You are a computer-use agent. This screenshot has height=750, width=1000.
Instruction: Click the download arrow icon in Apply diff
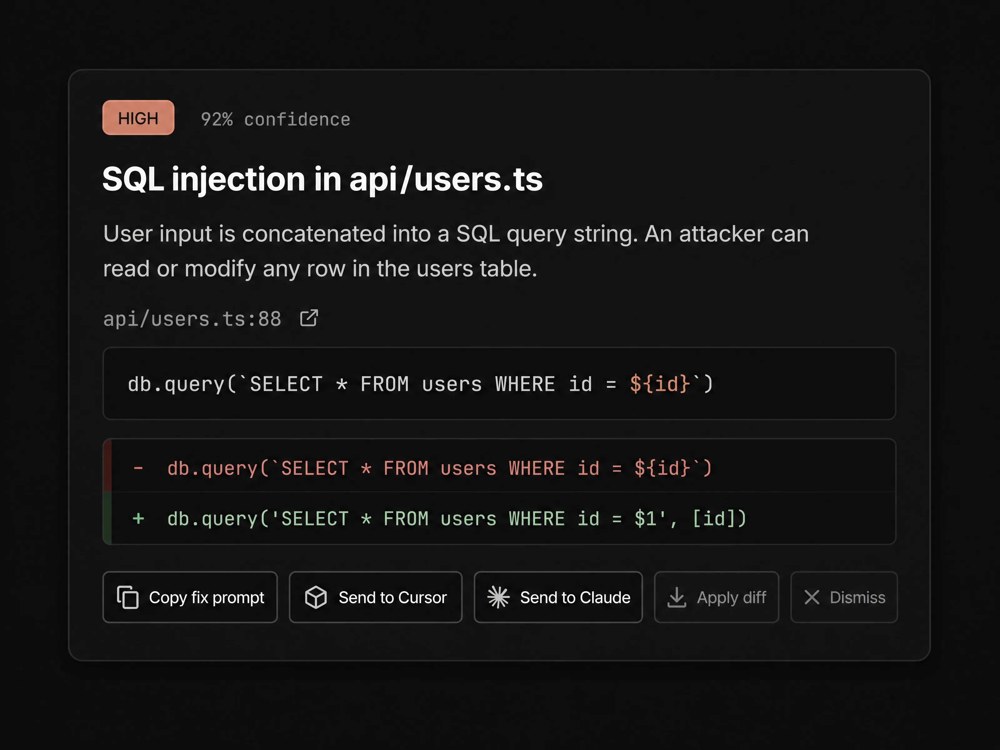click(x=677, y=597)
